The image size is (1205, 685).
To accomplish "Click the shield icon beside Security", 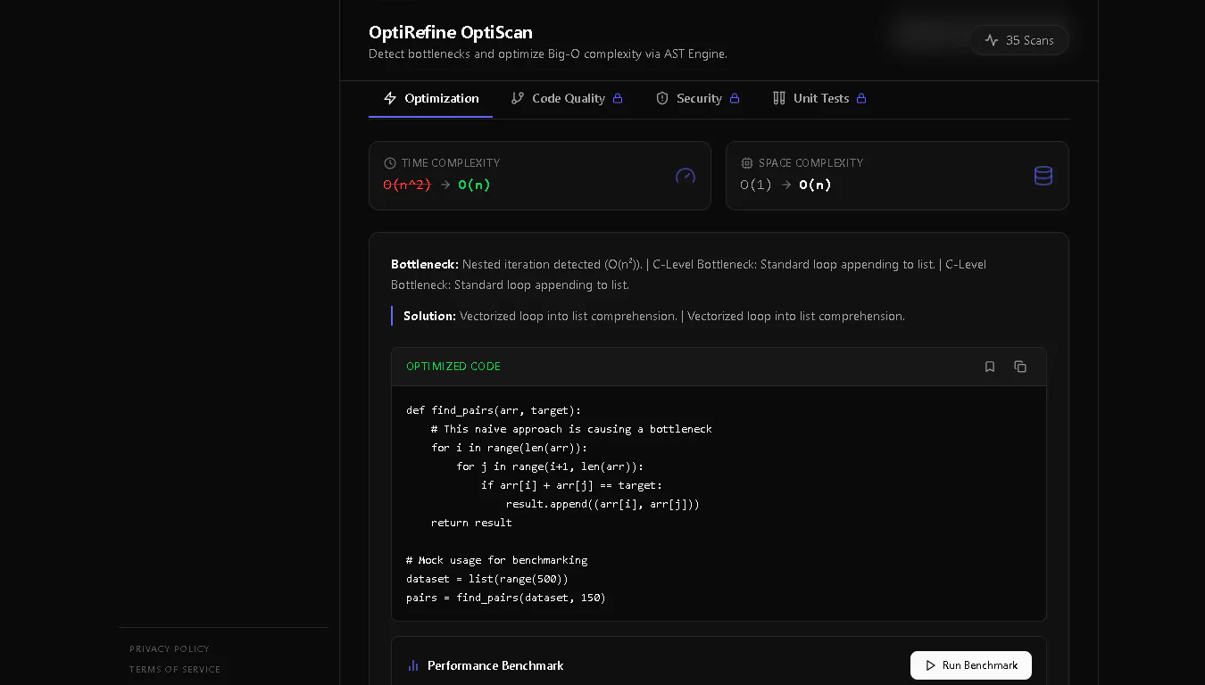I will 662,98.
